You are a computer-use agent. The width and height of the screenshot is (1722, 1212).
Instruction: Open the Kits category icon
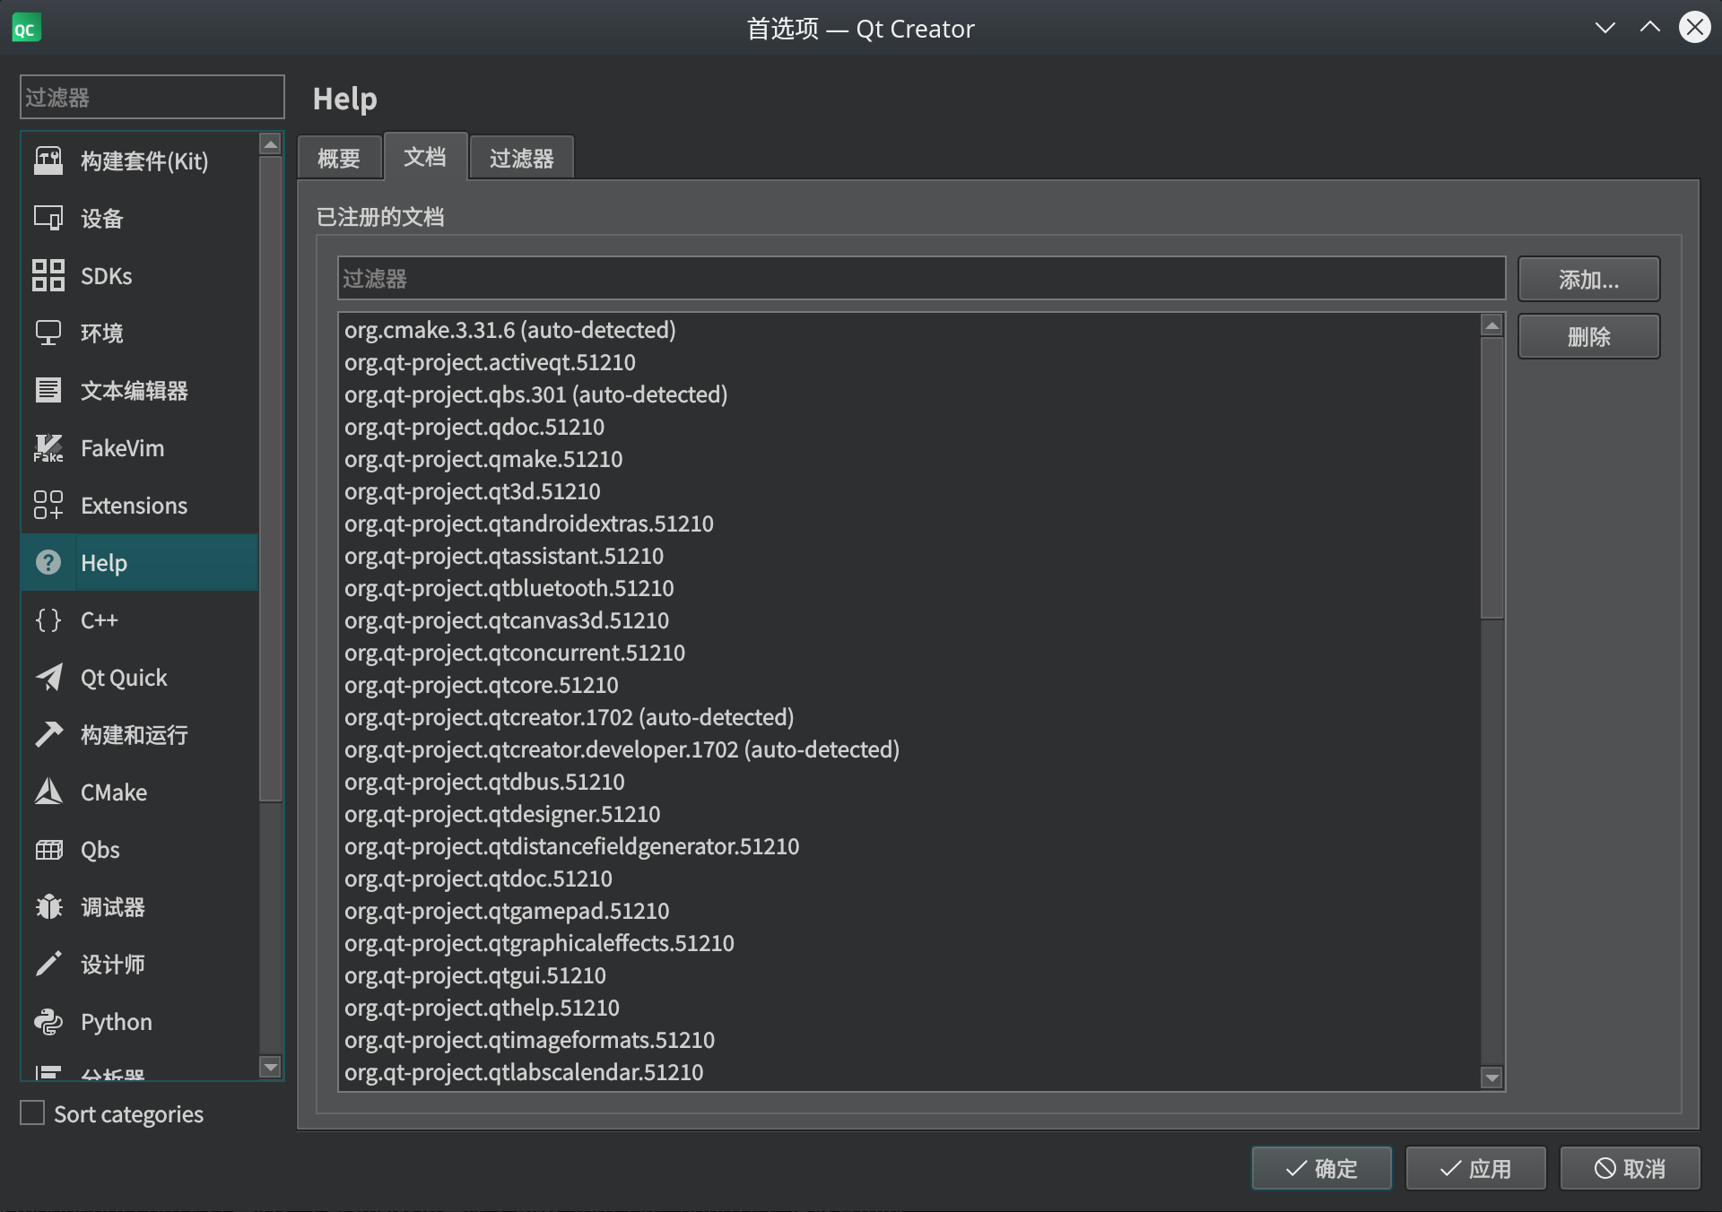[x=48, y=161]
